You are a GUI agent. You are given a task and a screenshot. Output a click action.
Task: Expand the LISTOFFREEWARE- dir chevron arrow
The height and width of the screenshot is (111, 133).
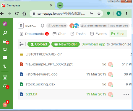point(131,54)
